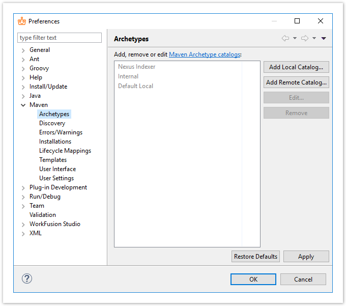Click the Preferences window app icon
Screen dimensions: 346x306
[22, 21]
